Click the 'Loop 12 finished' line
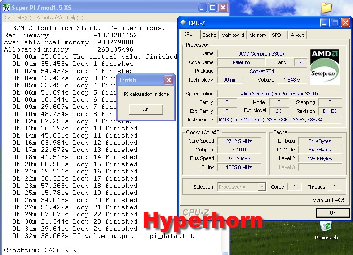 [75, 143]
